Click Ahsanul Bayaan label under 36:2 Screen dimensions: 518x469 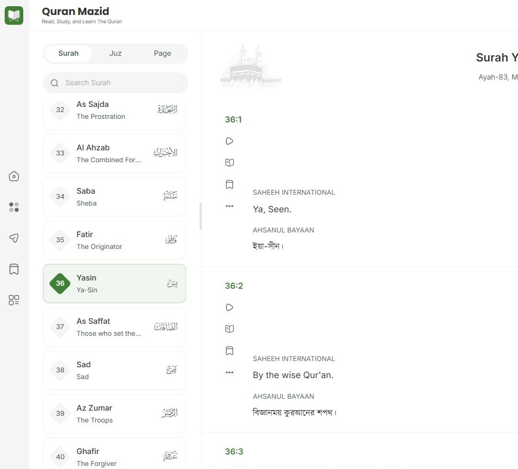(283, 396)
